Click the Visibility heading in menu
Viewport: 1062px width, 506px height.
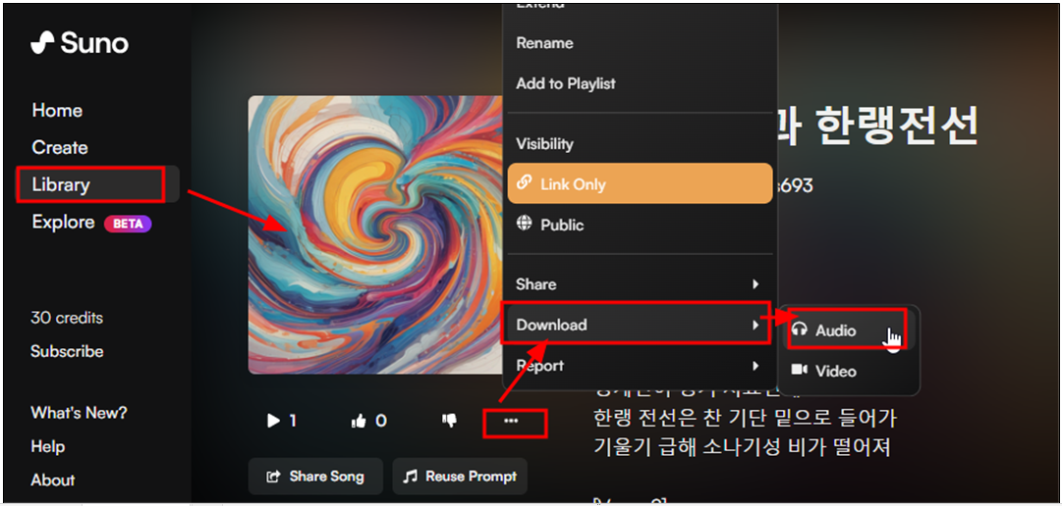544,144
